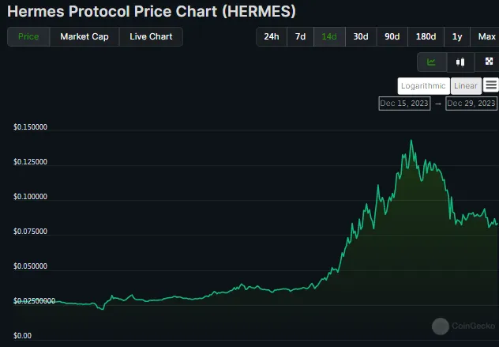Enable Logarithmic scale
Screen dimensions: 499x347
[x=423, y=86]
